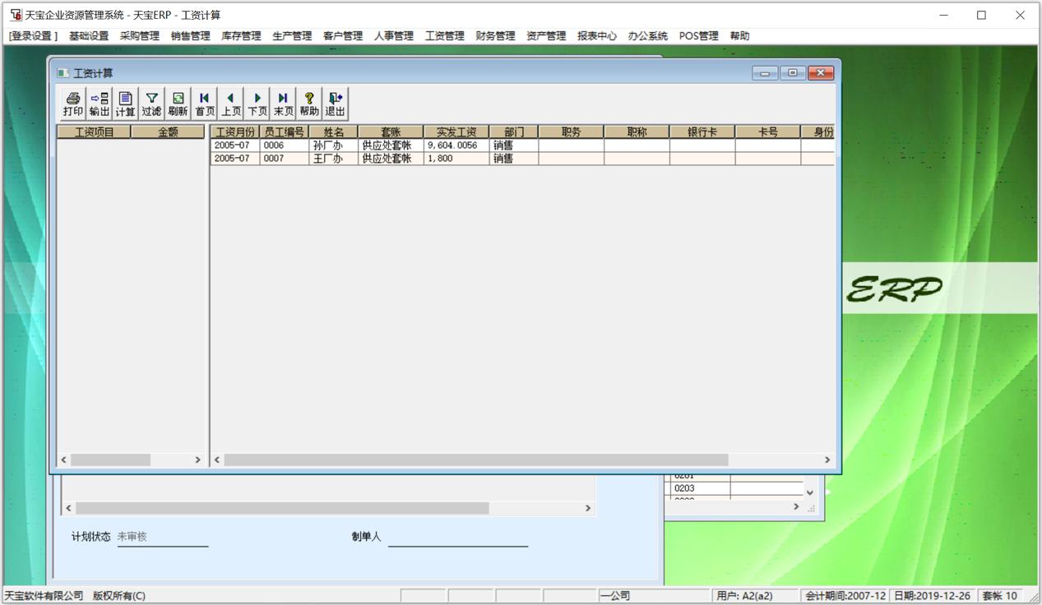Viewport: 1042px width, 605px height.
Task: Click the 制单人 input field
Action: click(457, 537)
